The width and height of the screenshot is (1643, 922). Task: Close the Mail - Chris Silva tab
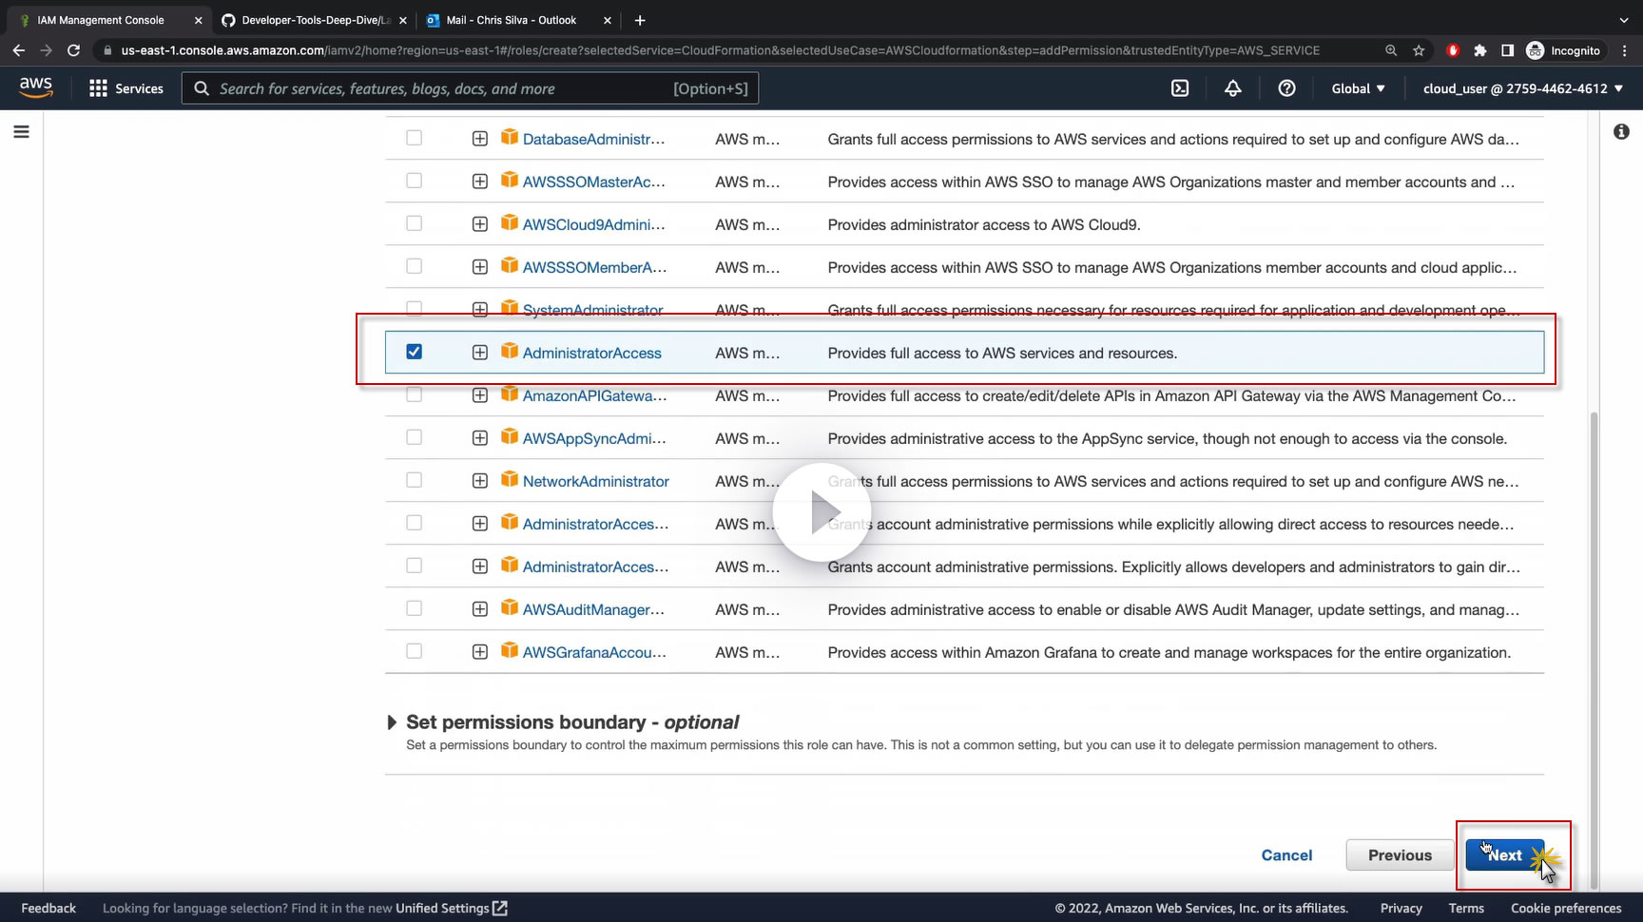tap(608, 20)
